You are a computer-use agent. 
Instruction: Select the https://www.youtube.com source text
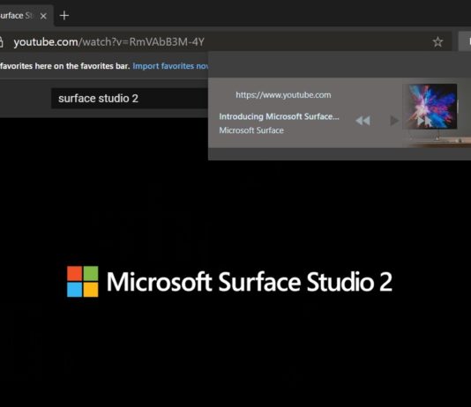tap(283, 95)
